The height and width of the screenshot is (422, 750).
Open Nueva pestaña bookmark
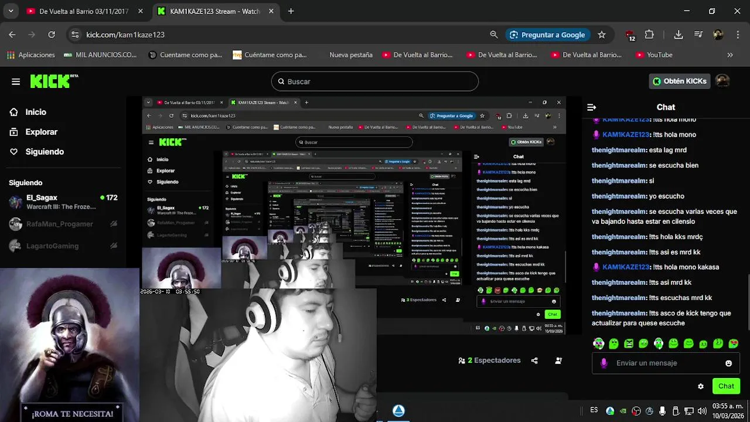point(350,55)
